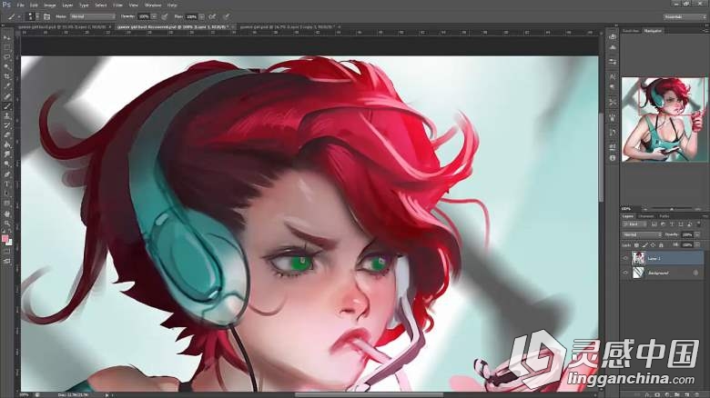Open the layer blending mode dropdown
This screenshot has height=398, width=710.
point(642,234)
